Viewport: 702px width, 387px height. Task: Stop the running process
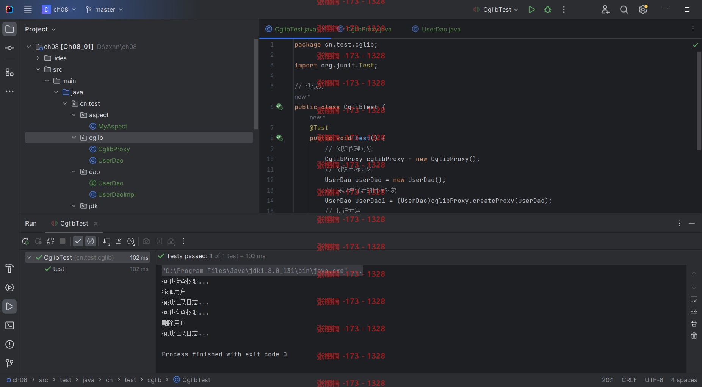point(63,241)
